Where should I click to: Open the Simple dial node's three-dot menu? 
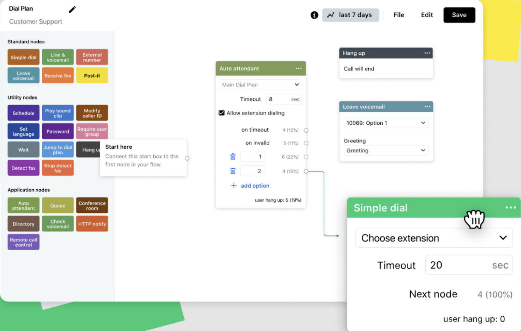510,208
